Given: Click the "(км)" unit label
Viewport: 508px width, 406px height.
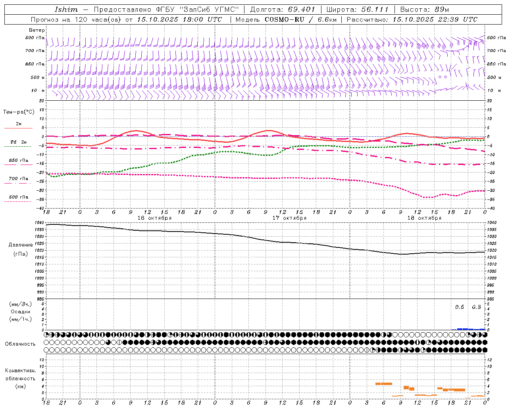Looking at the screenshot, I should [20, 386].
